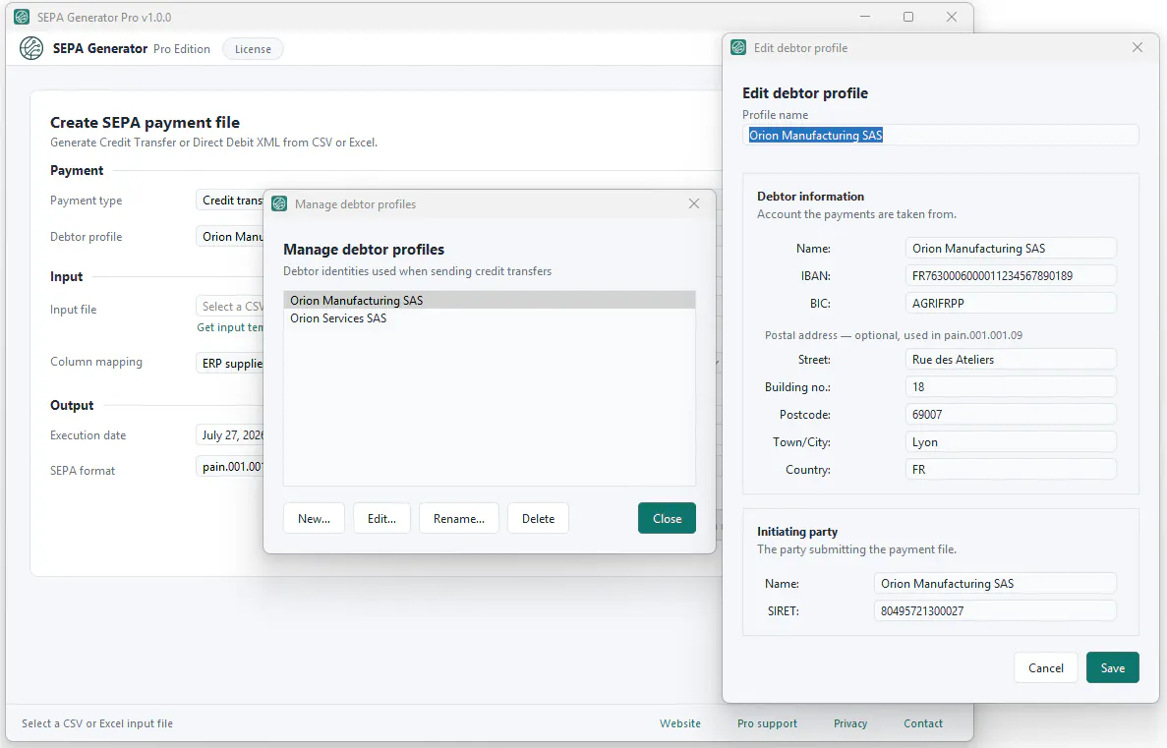Click the 'Create SEPA payment file' heading
This screenshot has width=1167, height=748.
point(146,122)
